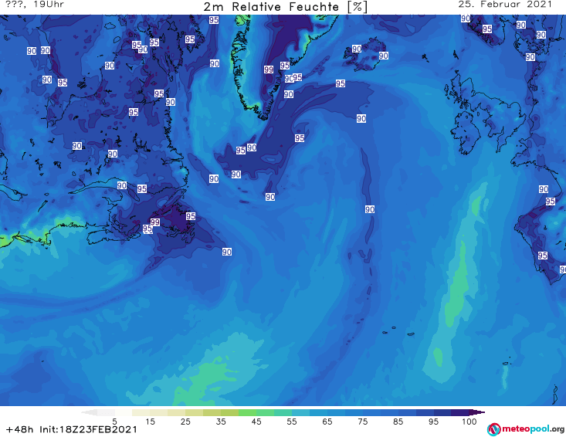Pick the dark purple legend swatch above 100
This screenshot has height=437, width=566.
[x=460, y=412]
